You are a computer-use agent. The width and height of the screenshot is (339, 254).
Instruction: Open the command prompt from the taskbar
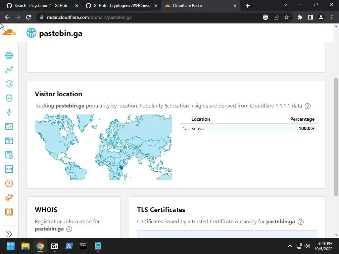point(83,246)
